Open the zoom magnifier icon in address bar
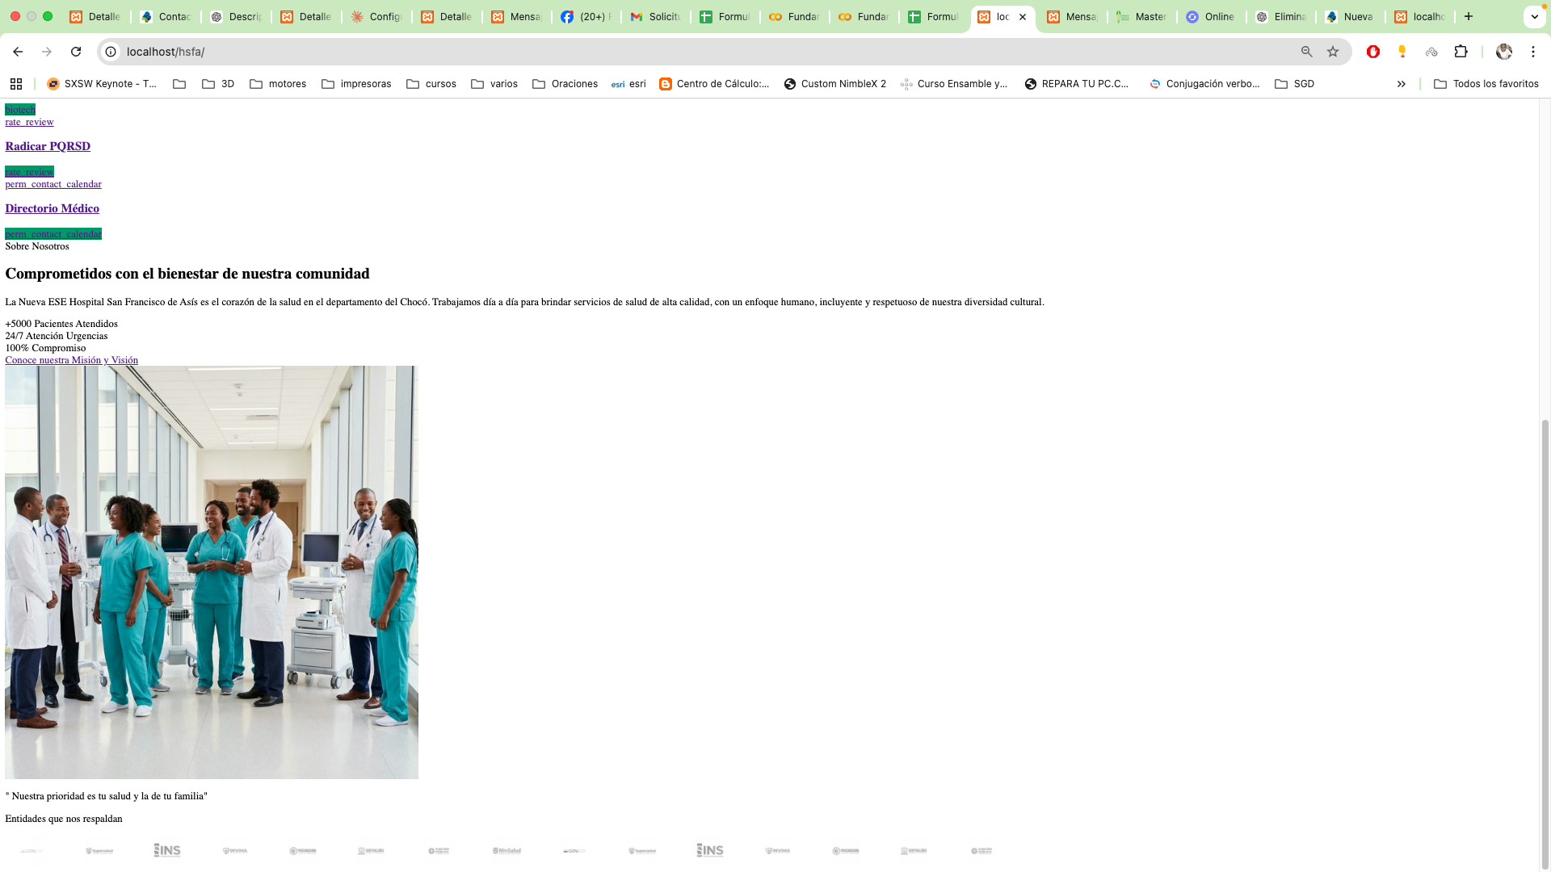The width and height of the screenshot is (1551, 872). pyautogui.click(x=1306, y=52)
